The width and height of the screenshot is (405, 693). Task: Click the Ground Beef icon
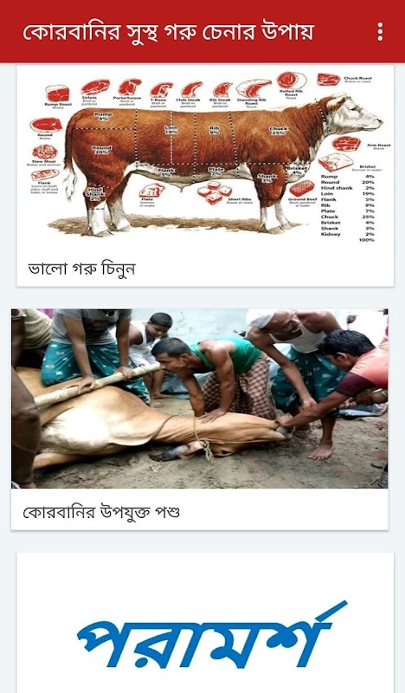303,188
